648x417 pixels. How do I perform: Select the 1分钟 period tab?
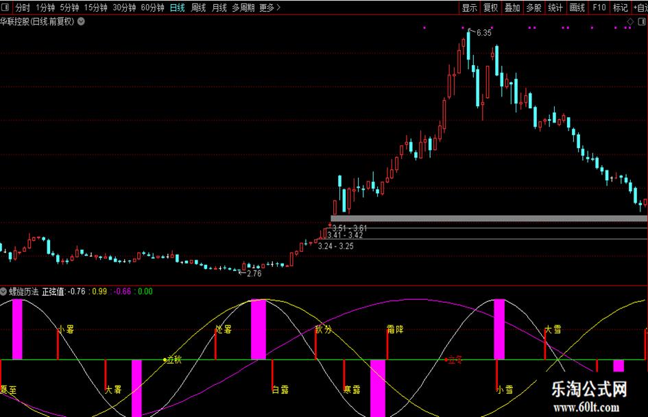(x=45, y=8)
